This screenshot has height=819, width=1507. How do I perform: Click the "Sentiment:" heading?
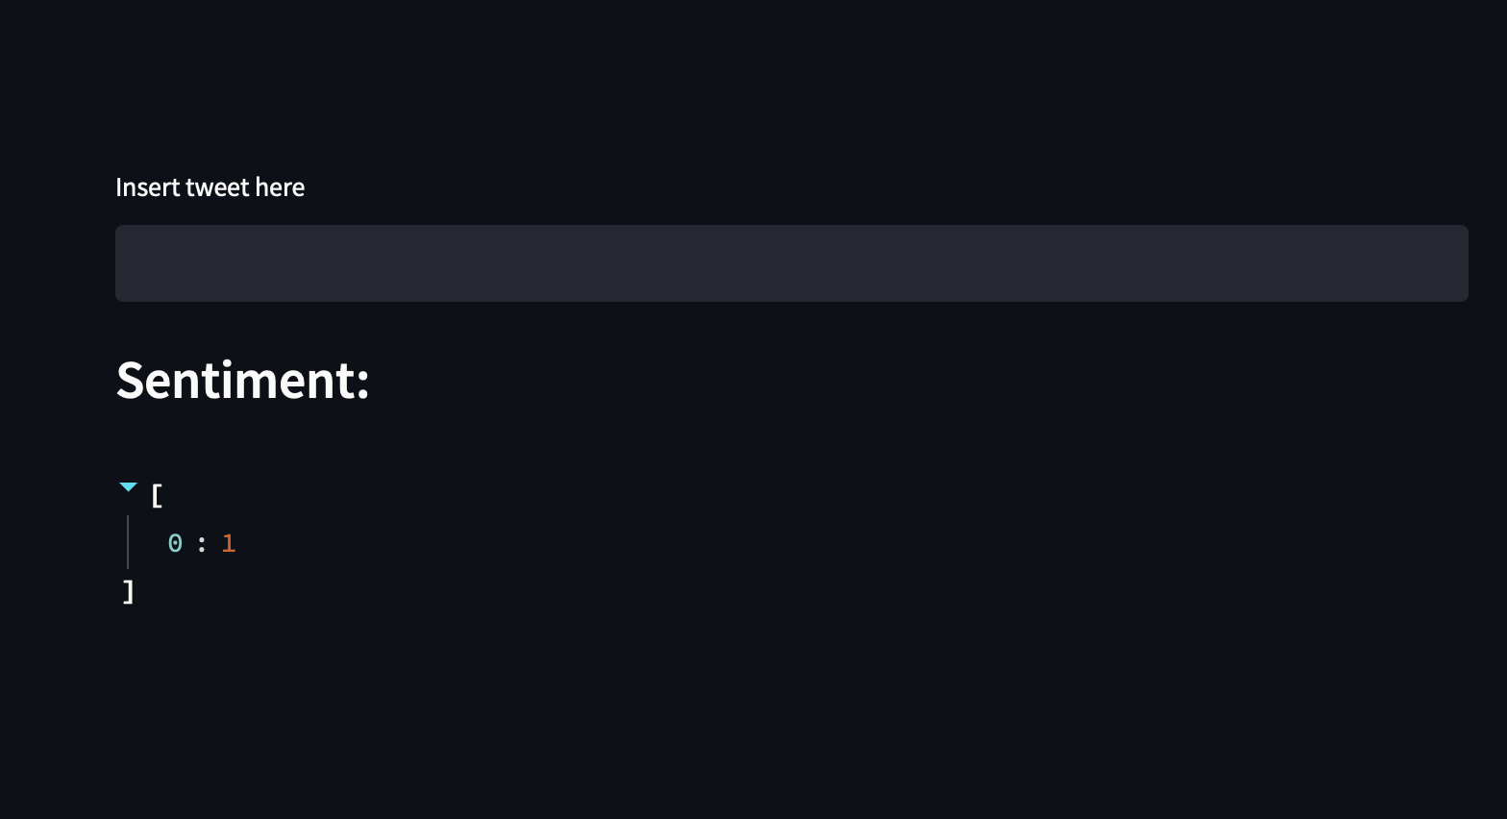pos(242,380)
